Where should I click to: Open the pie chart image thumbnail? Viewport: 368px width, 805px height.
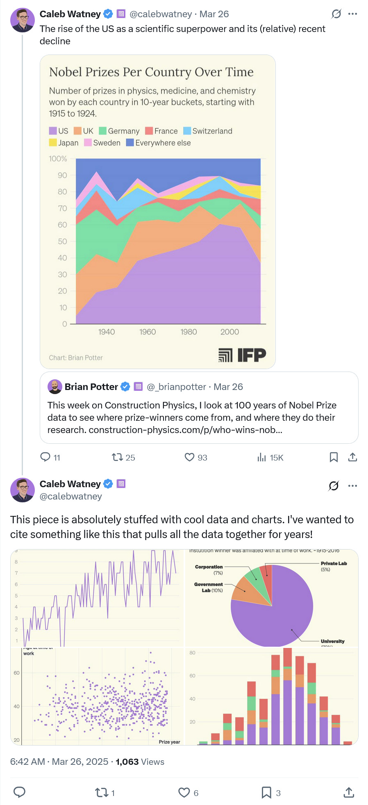[x=272, y=598]
